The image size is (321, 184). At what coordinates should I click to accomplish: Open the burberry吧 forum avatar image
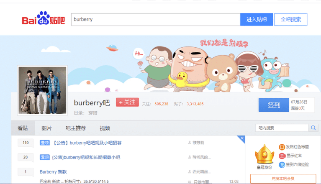42,90
